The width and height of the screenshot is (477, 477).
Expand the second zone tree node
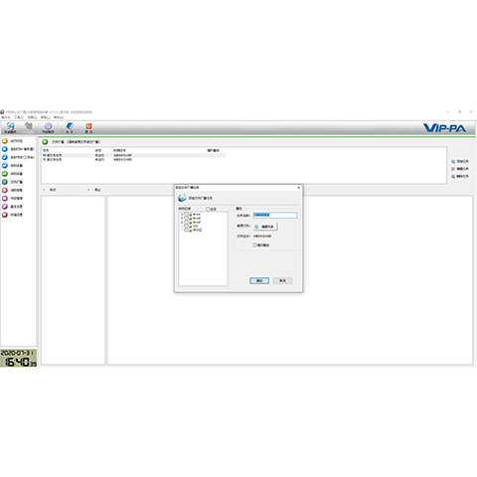pyautogui.click(x=182, y=219)
